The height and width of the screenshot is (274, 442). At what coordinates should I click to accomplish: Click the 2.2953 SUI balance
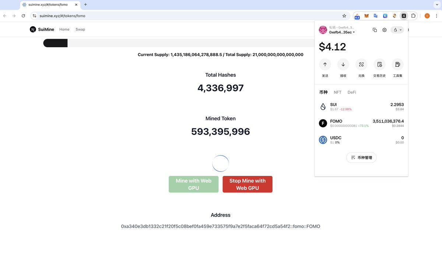pos(397,104)
